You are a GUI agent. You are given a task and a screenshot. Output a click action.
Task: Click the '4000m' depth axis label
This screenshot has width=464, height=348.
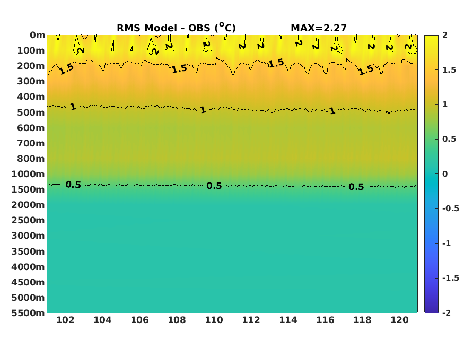(x=28, y=267)
